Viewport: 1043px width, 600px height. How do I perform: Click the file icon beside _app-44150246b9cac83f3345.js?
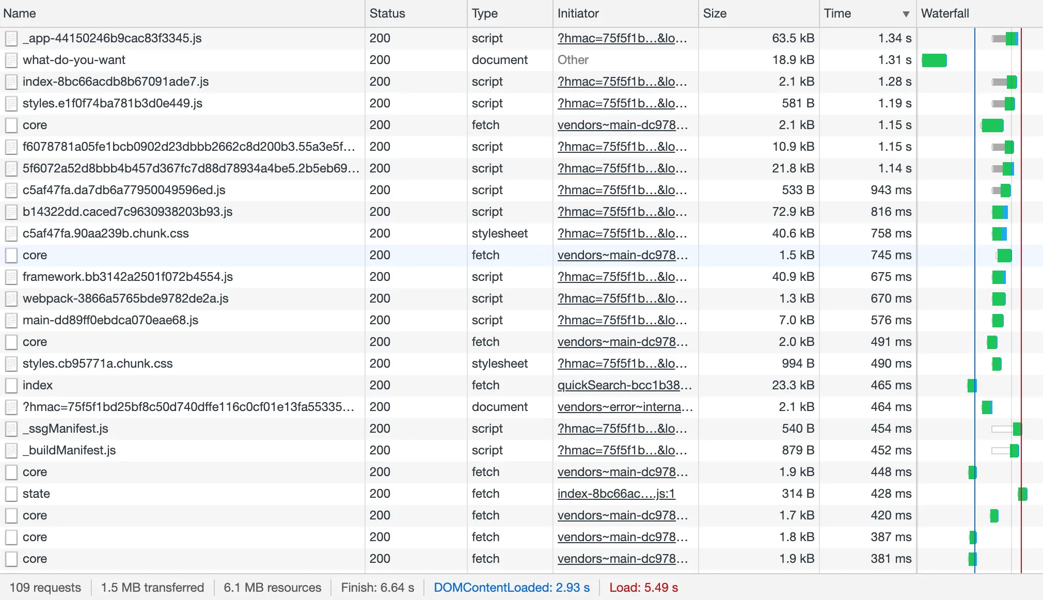pyautogui.click(x=11, y=39)
